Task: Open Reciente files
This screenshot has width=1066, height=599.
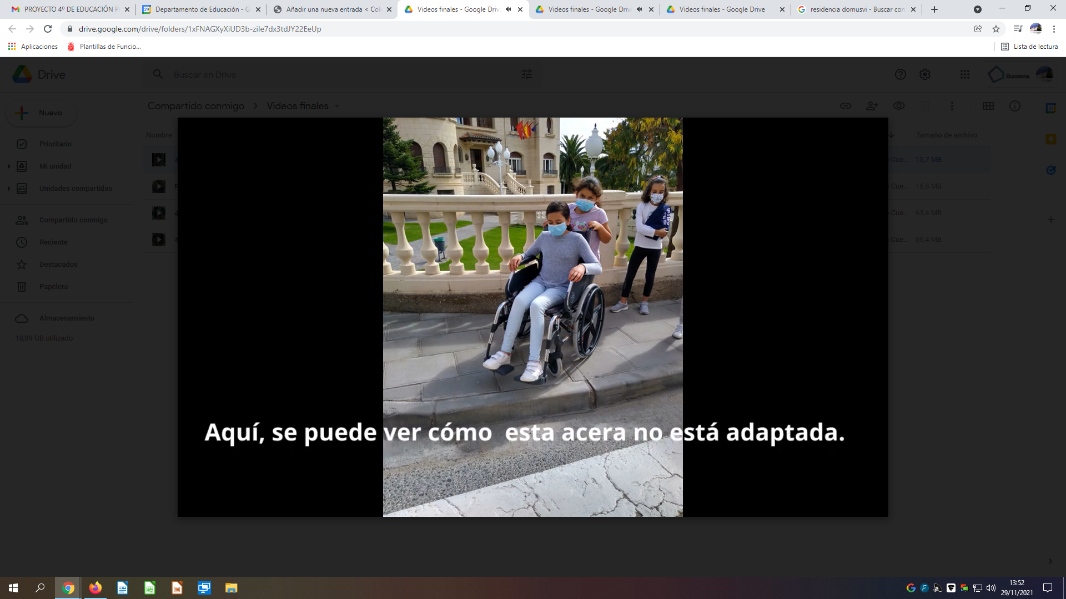Action: [53, 242]
